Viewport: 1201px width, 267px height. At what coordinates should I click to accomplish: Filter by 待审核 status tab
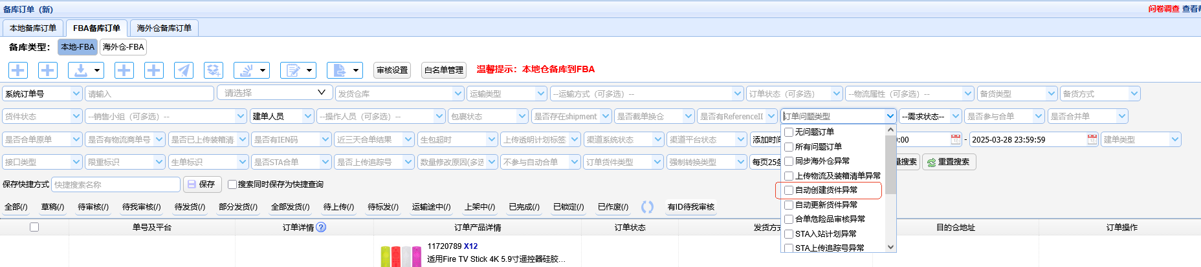[93, 207]
